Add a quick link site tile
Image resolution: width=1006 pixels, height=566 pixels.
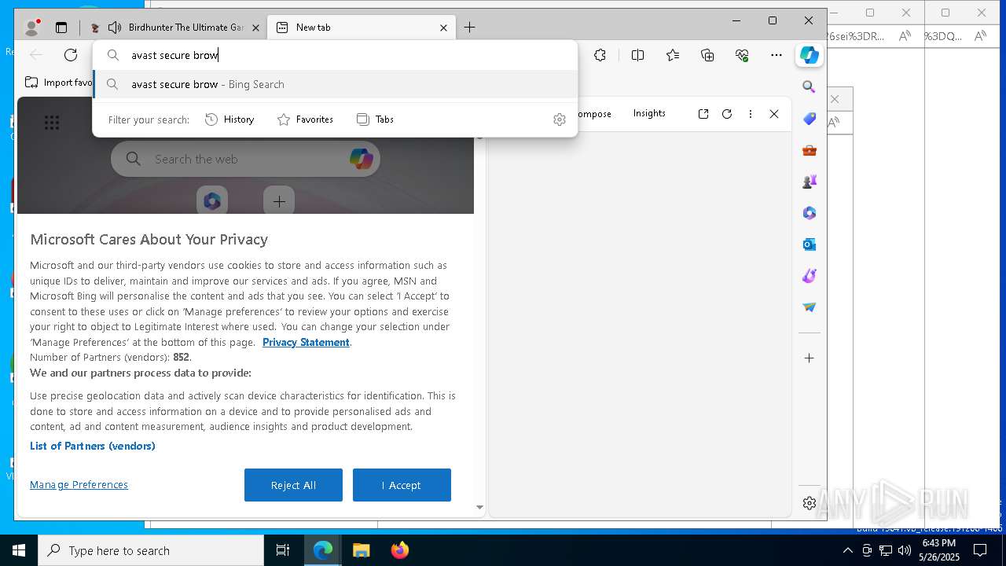279,201
